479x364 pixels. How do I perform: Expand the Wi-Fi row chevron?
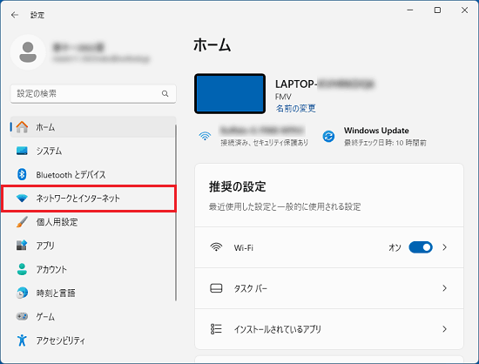pos(444,247)
